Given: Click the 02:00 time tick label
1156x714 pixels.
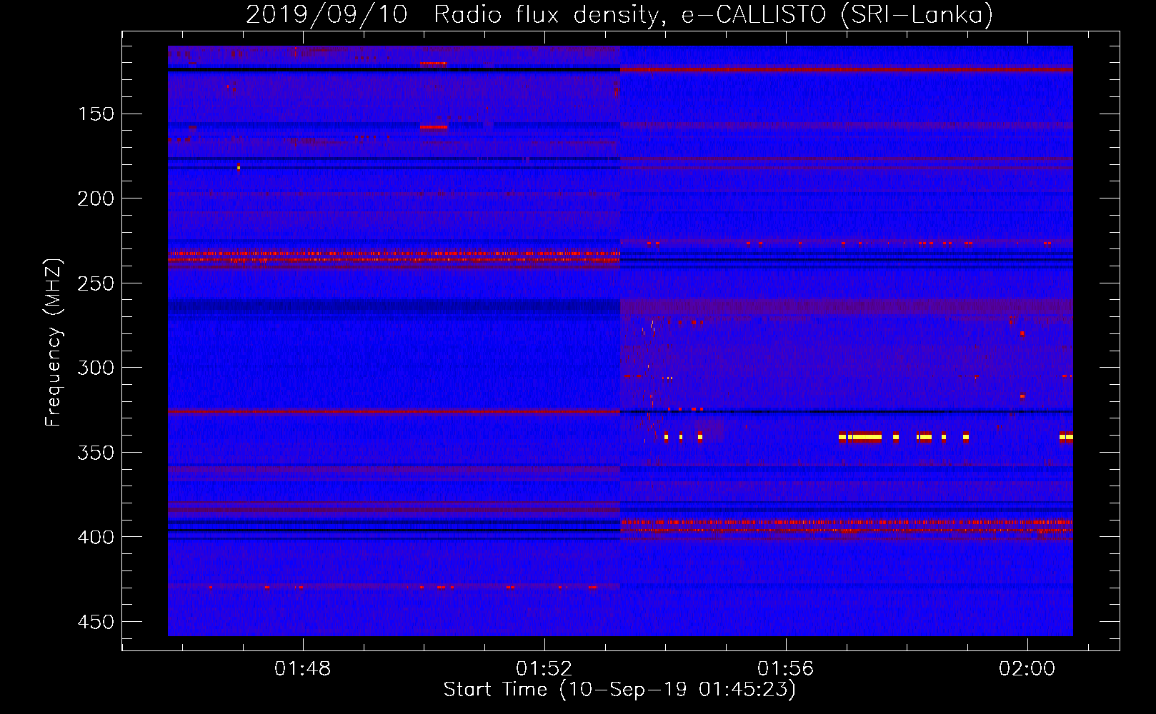Looking at the screenshot, I should (x=1027, y=668).
